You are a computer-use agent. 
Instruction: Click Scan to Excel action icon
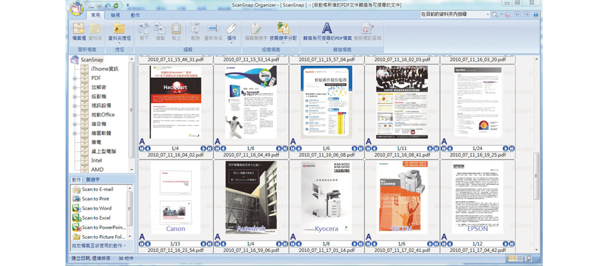[x=77, y=218]
